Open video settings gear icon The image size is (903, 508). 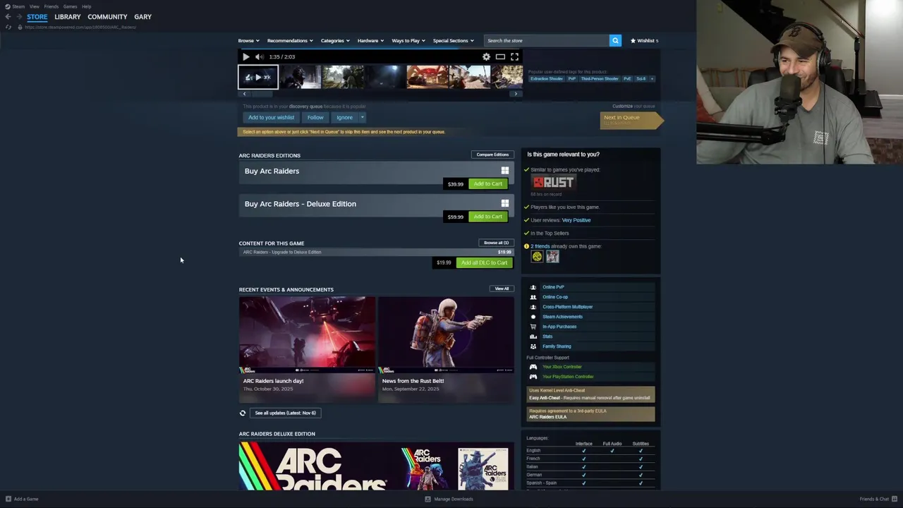tap(486, 56)
